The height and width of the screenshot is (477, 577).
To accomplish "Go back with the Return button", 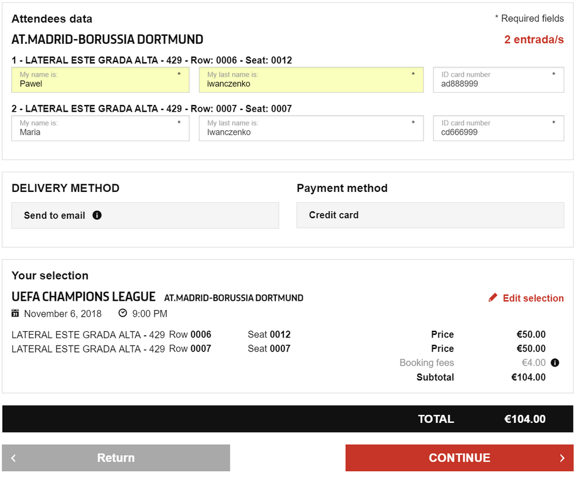I will click(x=116, y=458).
